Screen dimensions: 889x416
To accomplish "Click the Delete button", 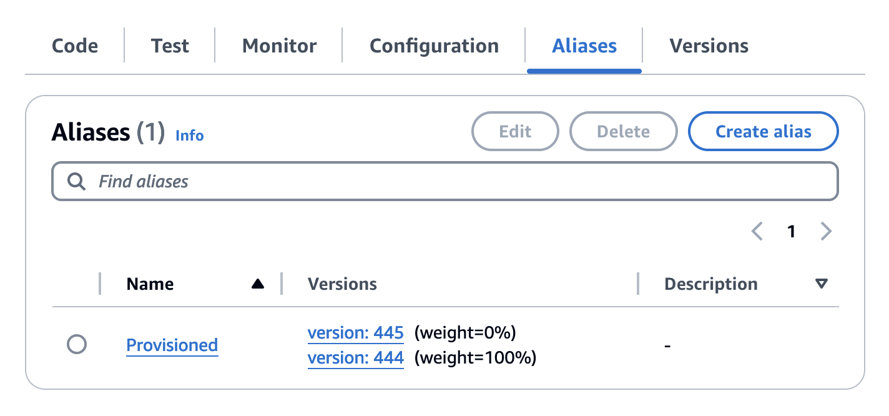I will pos(623,131).
